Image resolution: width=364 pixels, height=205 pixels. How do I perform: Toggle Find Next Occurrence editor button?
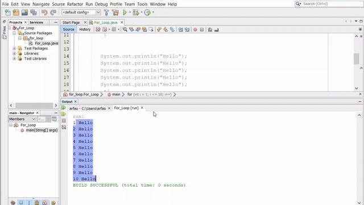(x=138, y=30)
